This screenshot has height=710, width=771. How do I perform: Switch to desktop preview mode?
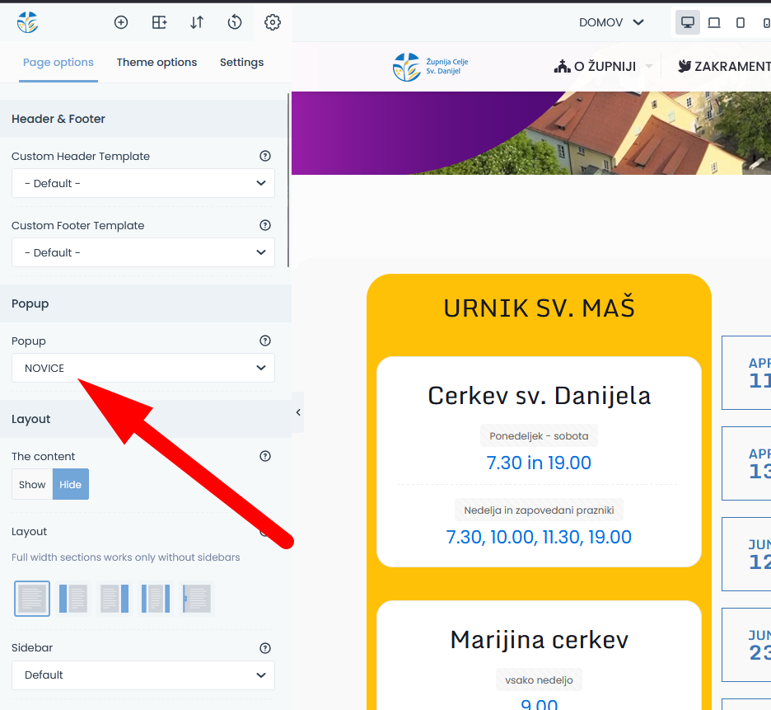pos(687,22)
